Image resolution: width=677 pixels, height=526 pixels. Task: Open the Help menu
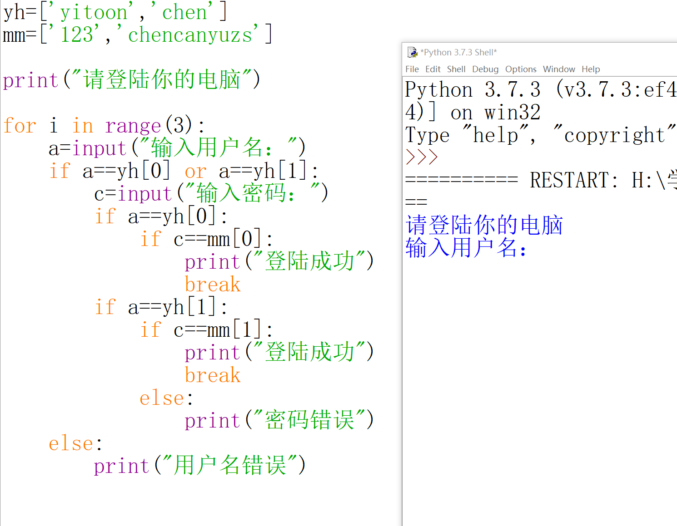[x=590, y=69]
